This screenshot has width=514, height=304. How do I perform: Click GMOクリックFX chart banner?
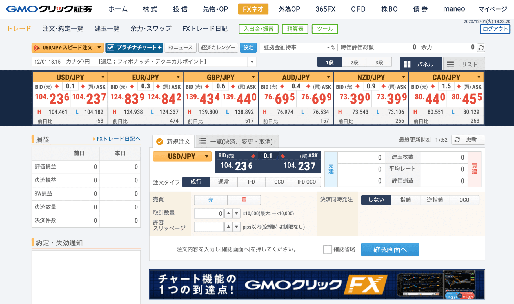317,285
